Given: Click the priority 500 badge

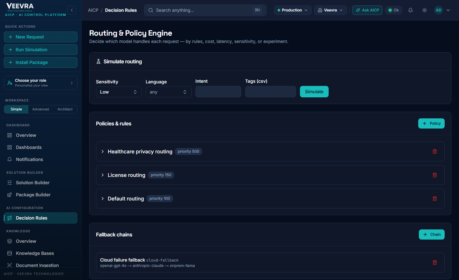Looking at the screenshot, I should pos(188,151).
